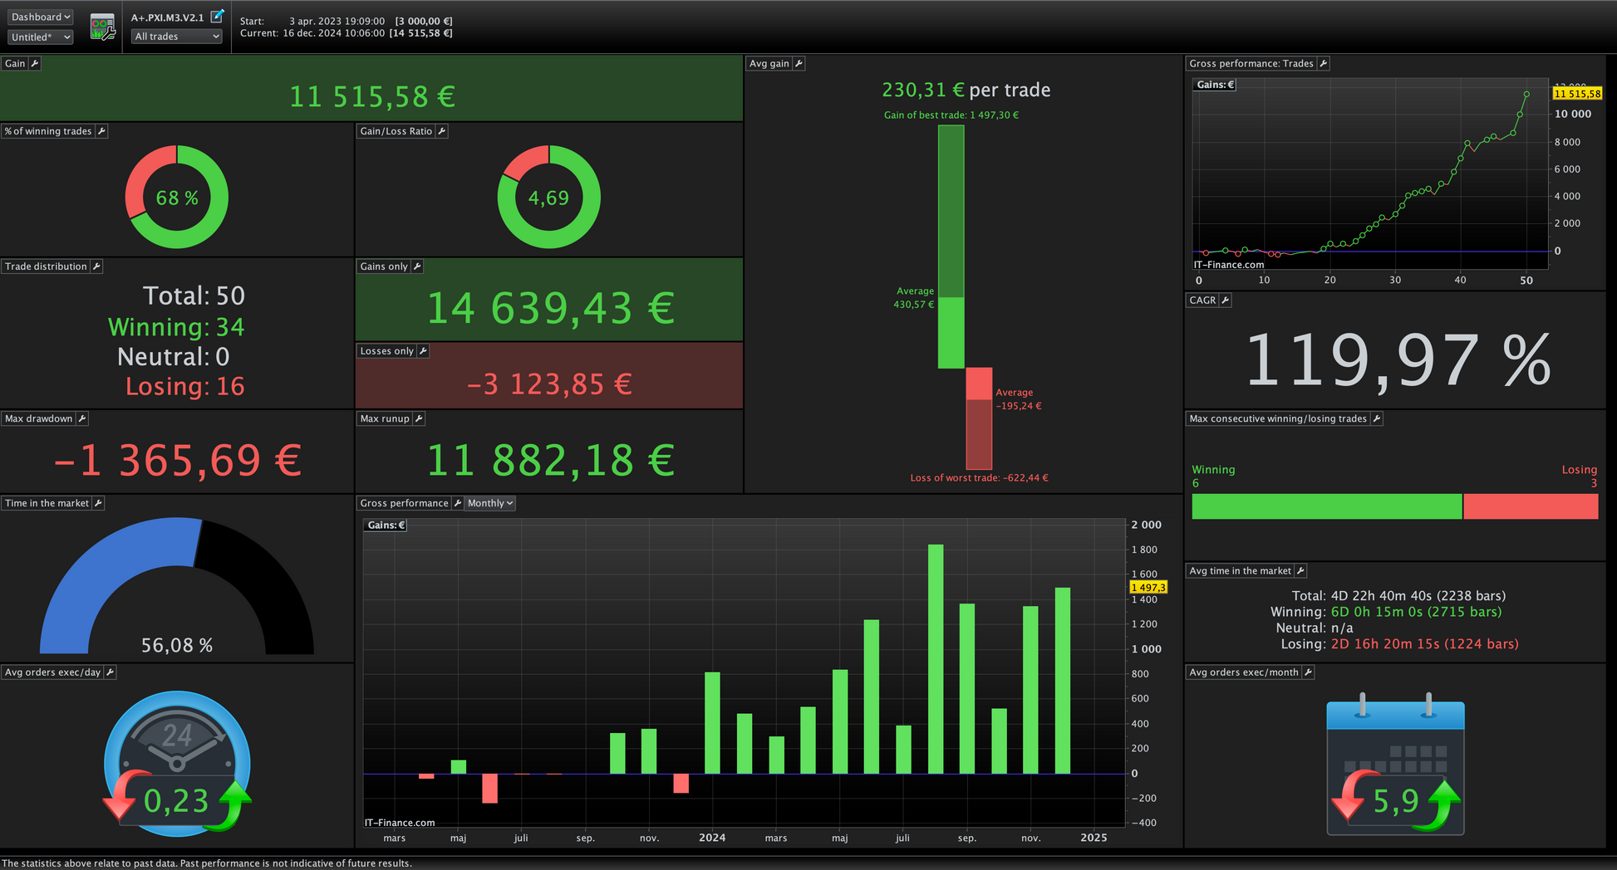Expand the All trades filter dropdown

click(x=177, y=37)
